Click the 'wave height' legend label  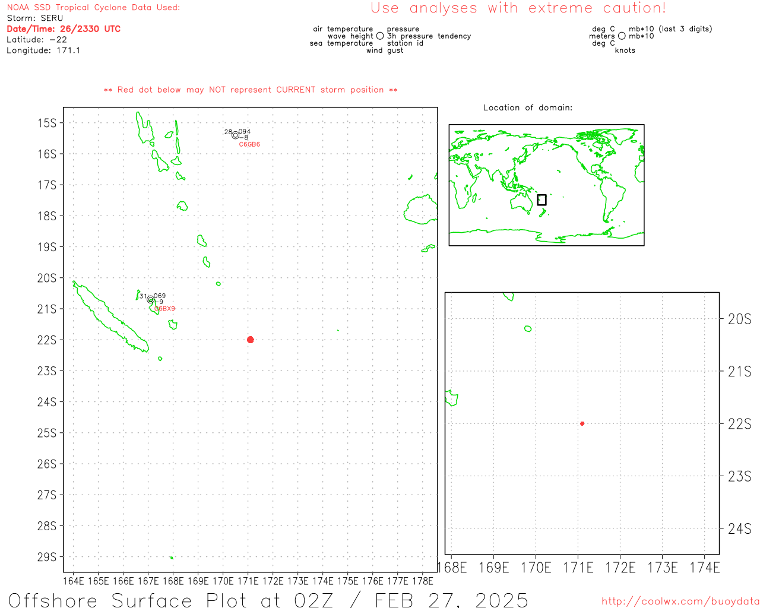(350, 36)
